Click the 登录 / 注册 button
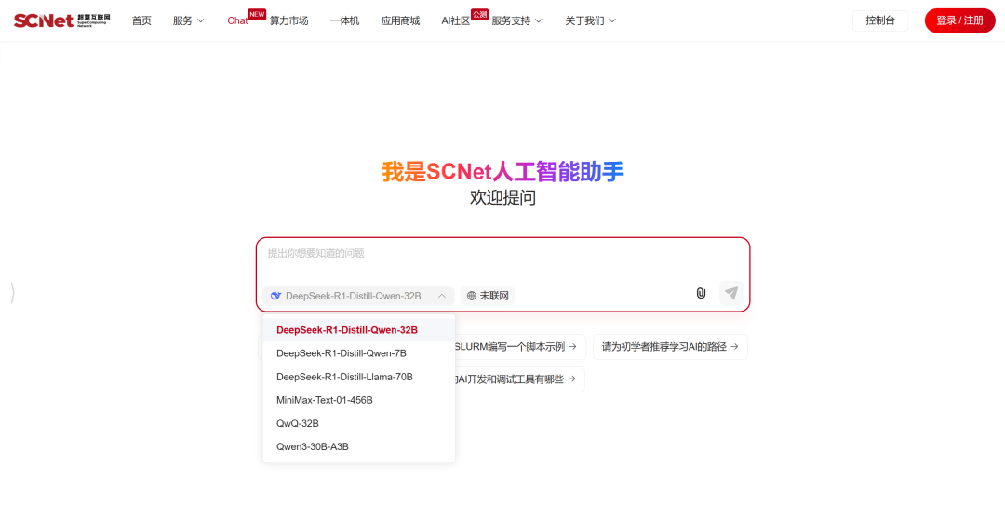 pyautogui.click(x=959, y=20)
